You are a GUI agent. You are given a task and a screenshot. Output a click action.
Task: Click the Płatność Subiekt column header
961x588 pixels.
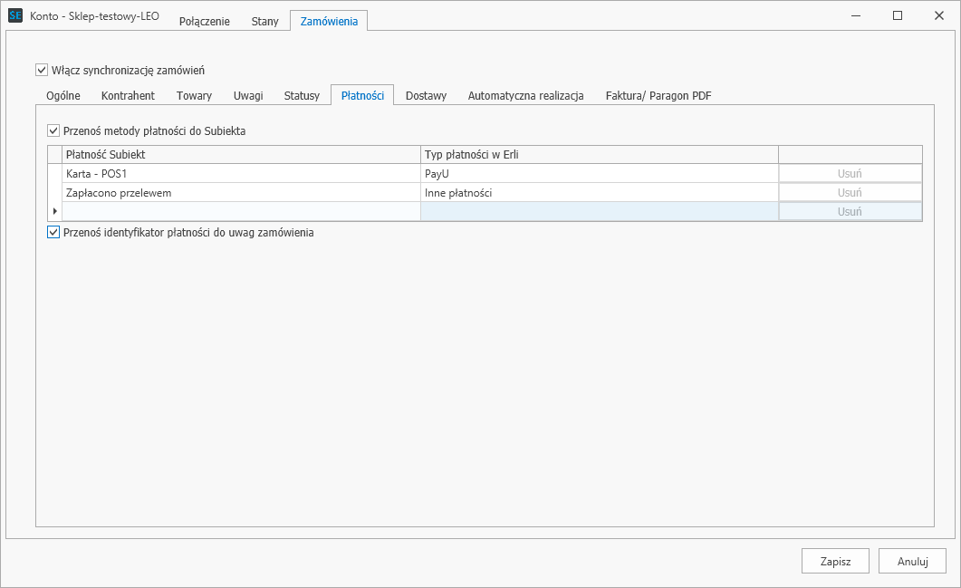coord(242,155)
